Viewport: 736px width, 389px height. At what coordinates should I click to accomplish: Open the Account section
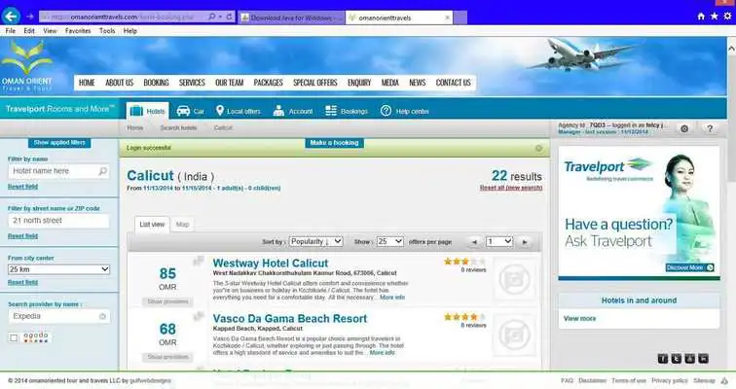point(293,111)
